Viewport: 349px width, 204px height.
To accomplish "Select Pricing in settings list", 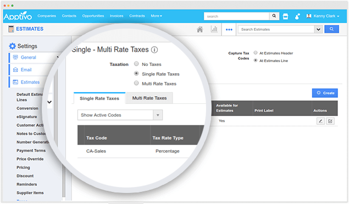I will click(23, 168).
